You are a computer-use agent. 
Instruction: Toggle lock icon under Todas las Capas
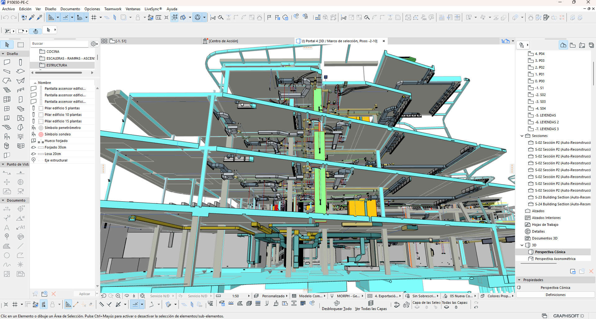click(x=456, y=307)
